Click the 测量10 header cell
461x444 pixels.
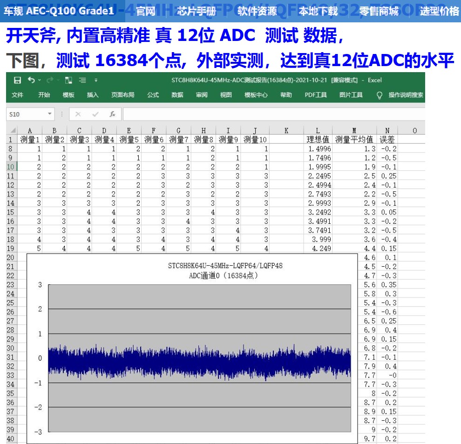pos(255,139)
